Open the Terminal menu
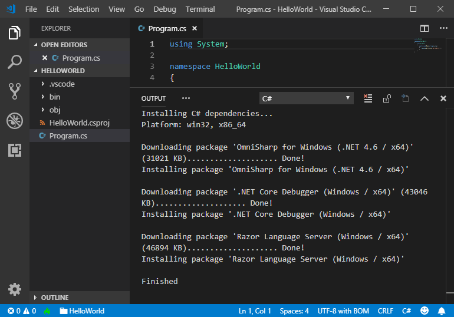Image resolution: width=454 pixels, height=317 pixels. tap(200, 9)
